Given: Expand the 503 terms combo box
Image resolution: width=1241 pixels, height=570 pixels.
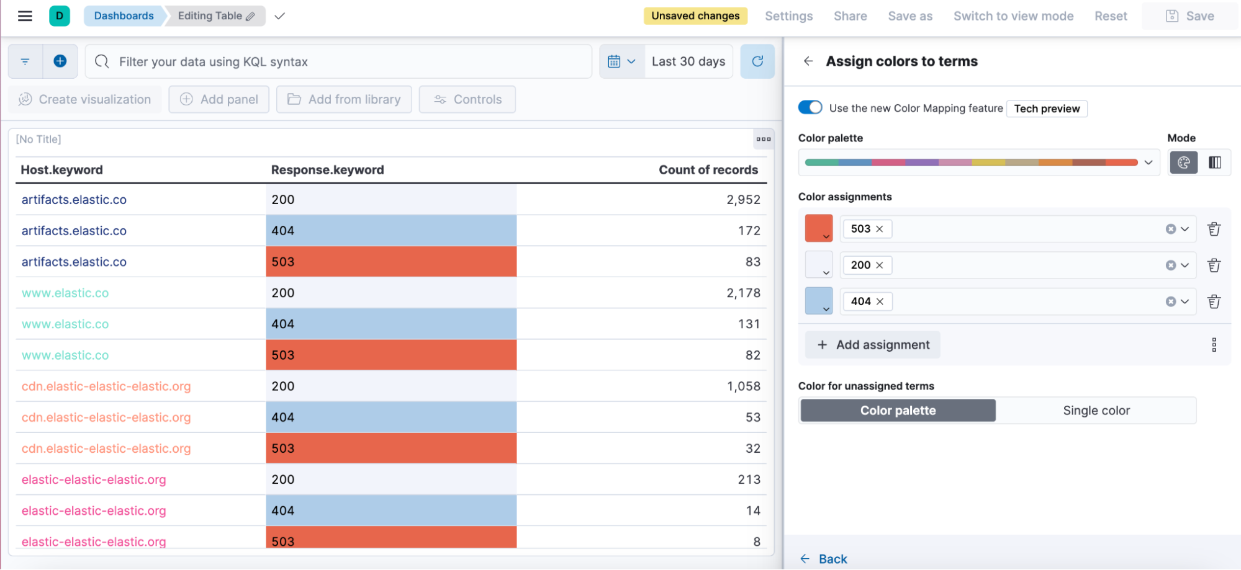Looking at the screenshot, I should click(1185, 229).
